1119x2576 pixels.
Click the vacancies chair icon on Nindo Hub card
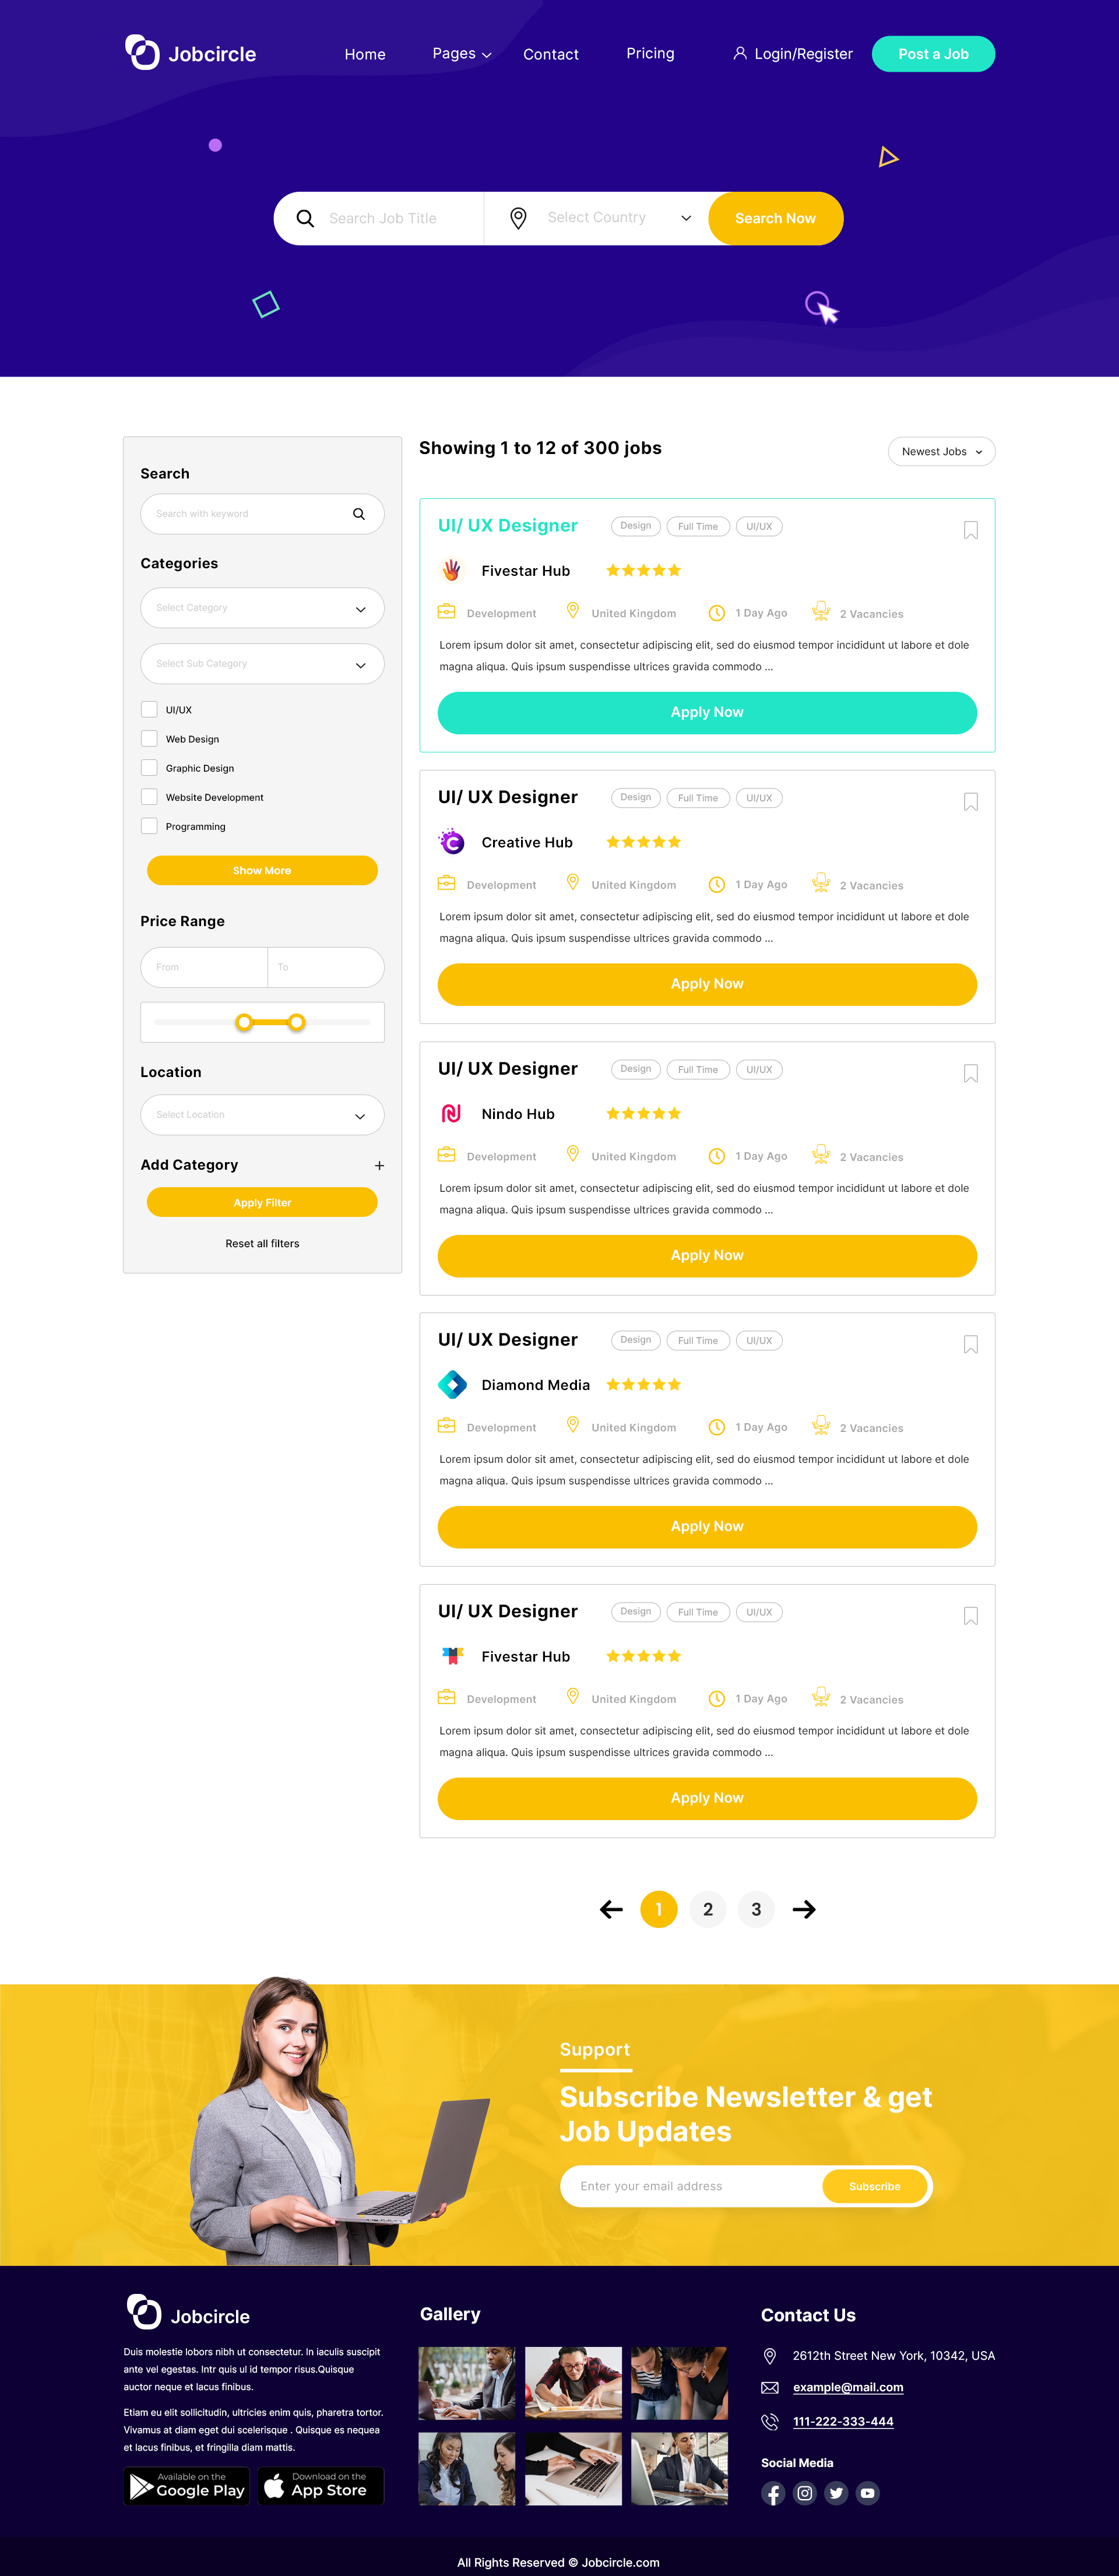tap(821, 1154)
